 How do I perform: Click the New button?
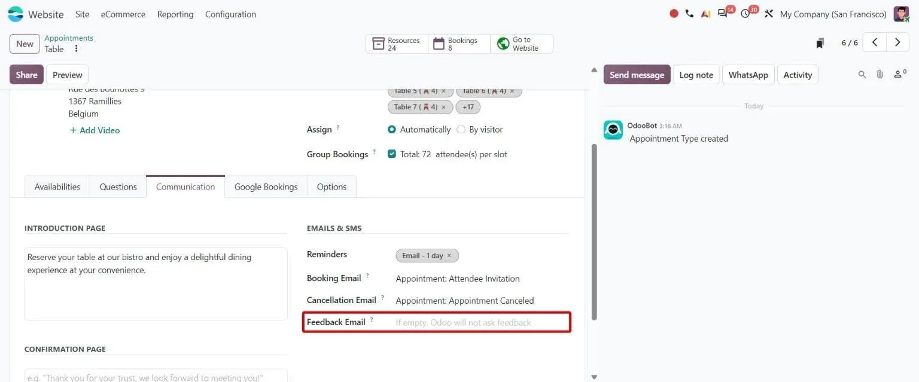pyautogui.click(x=25, y=44)
